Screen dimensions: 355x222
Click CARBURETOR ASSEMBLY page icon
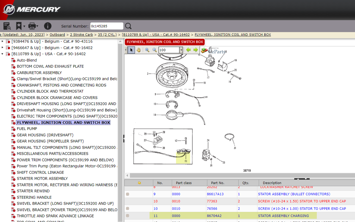point(13,73)
